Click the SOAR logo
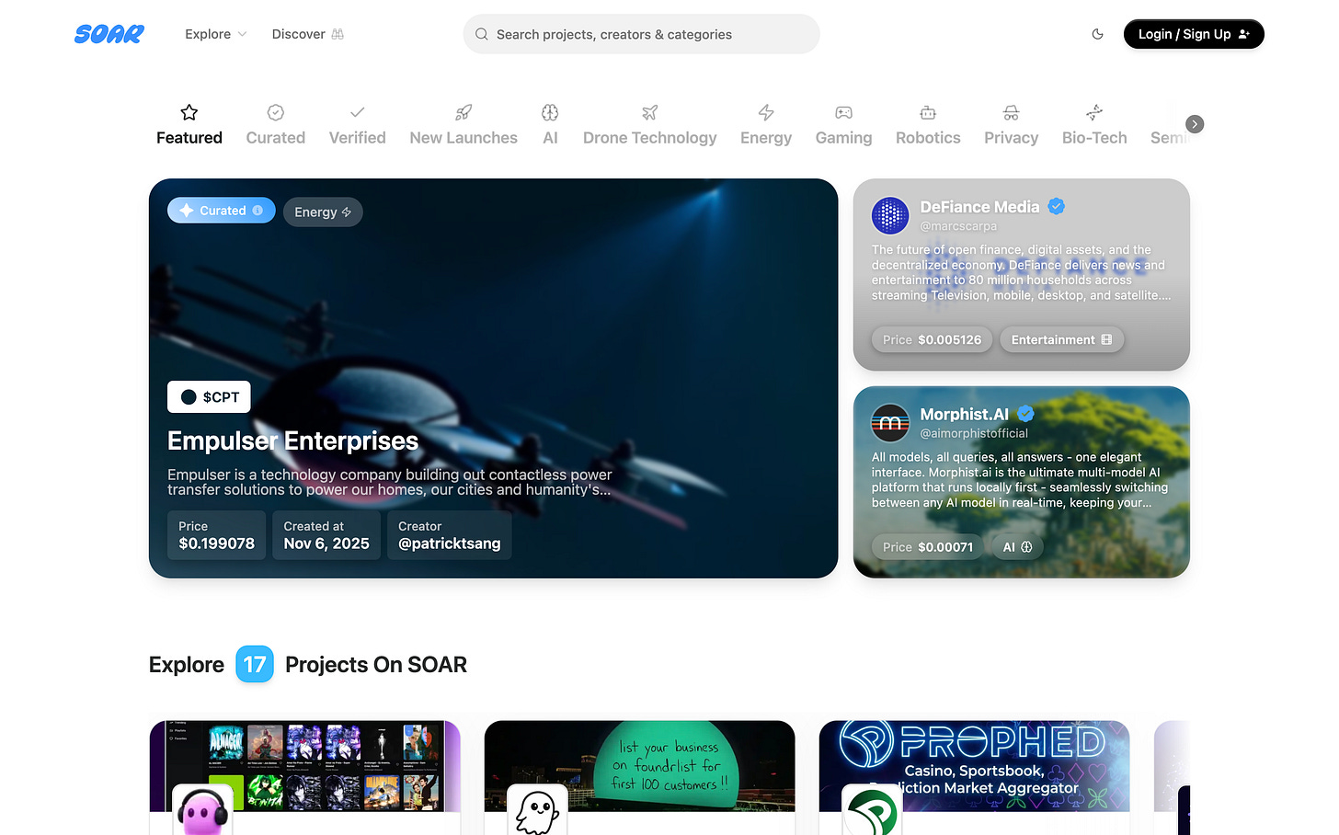 coord(109,34)
